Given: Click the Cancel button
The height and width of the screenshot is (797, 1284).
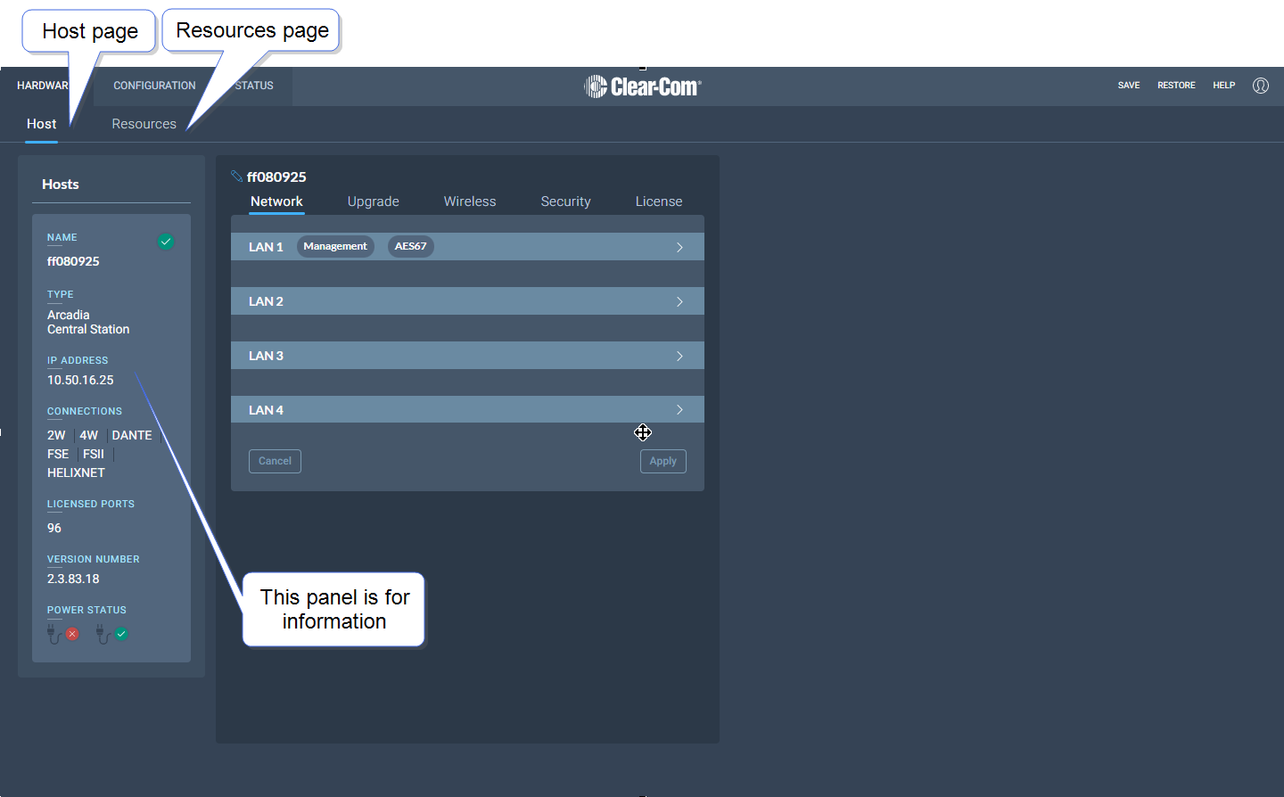Looking at the screenshot, I should coord(275,461).
